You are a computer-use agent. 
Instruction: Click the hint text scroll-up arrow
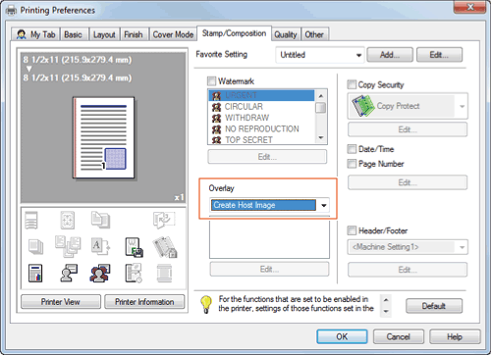(x=386, y=300)
